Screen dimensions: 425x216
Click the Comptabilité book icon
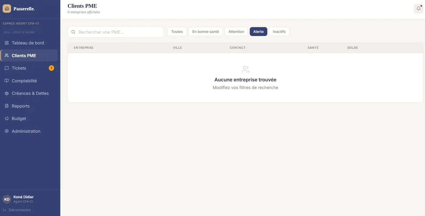point(7,81)
